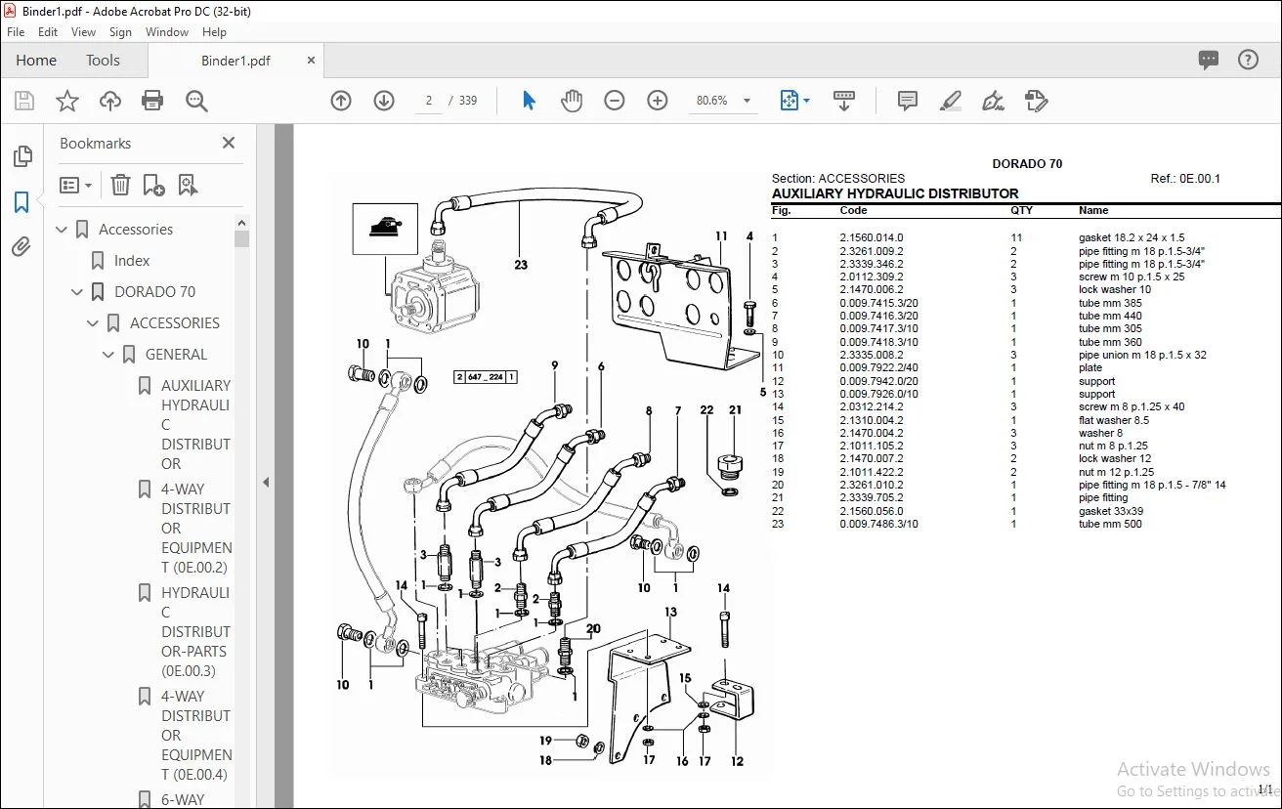This screenshot has height=809, width=1282.
Task: Go to next page arrow
Action: click(x=384, y=101)
